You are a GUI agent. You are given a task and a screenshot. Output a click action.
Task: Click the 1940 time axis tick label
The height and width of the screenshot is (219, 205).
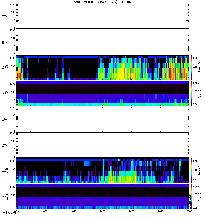tap(160, 212)
